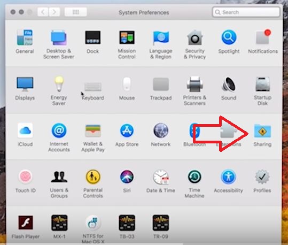Viewport: 288px width, 245px height.
Task: Minimize the System Preferences window
Action: coord(21,12)
